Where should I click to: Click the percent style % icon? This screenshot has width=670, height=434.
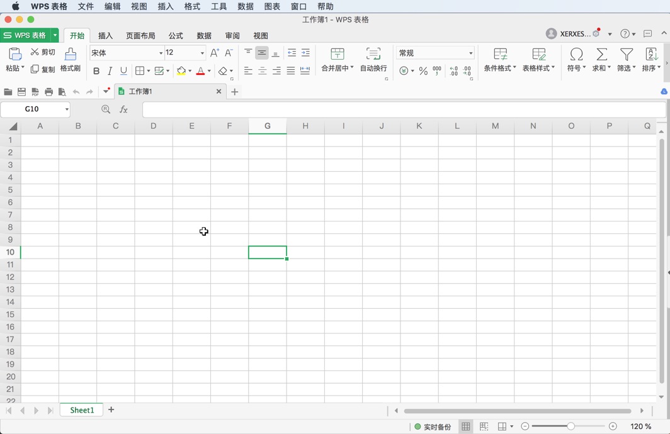coord(423,71)
